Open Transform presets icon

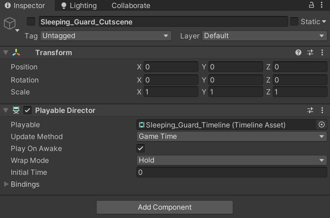point(310,52)
